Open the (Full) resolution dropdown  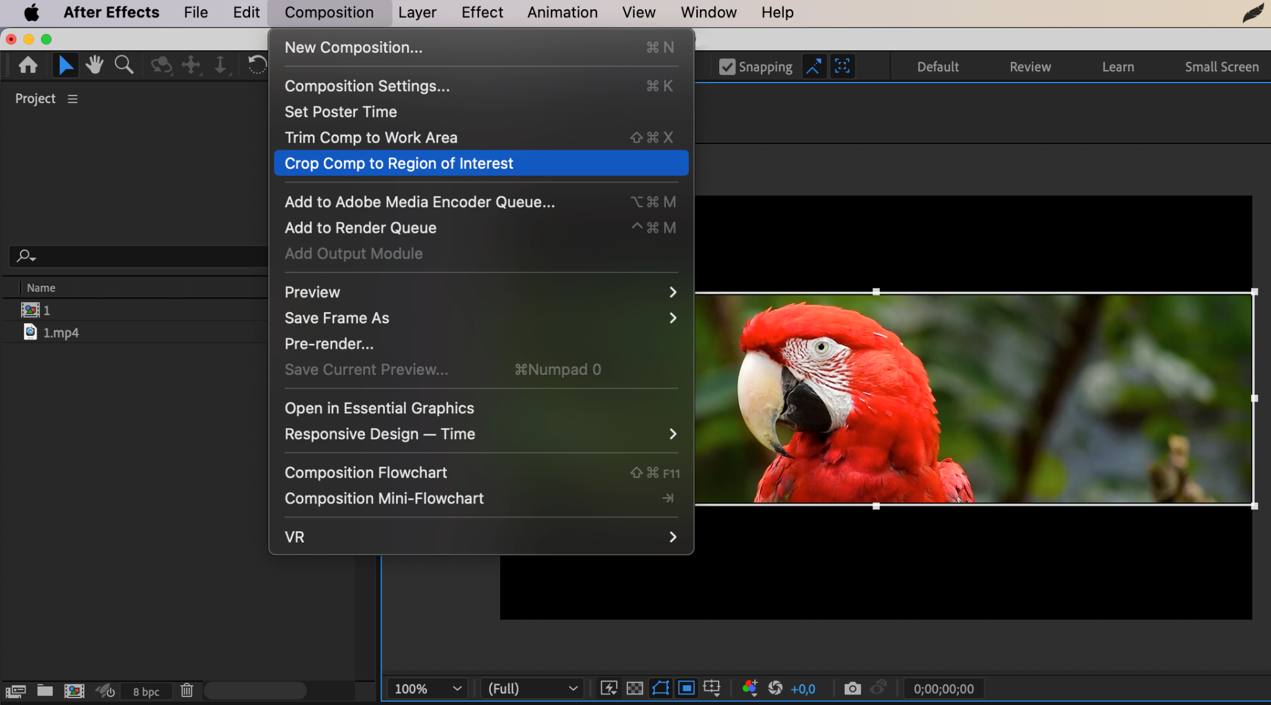click(x=532, y=688)
